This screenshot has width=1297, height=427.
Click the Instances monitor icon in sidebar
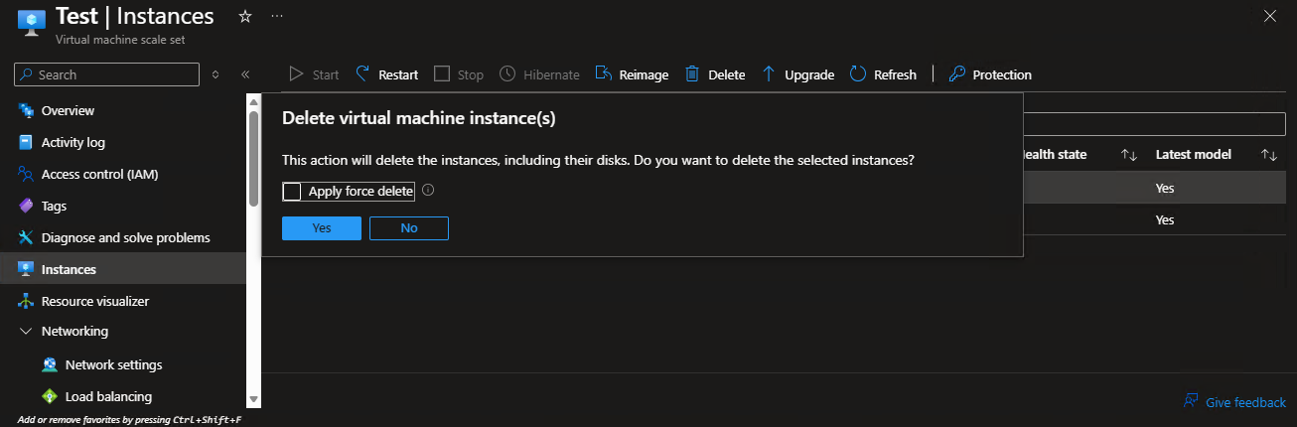tap(26, 269)
